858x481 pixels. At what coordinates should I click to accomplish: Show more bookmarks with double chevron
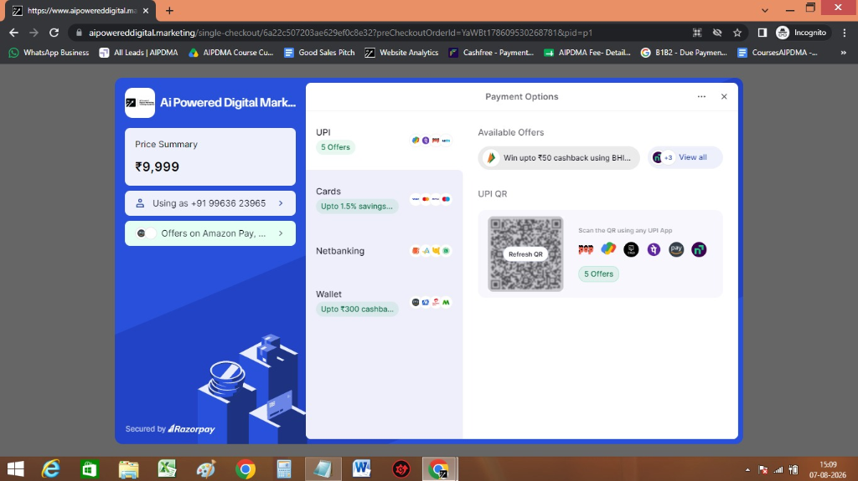[843, 53]
